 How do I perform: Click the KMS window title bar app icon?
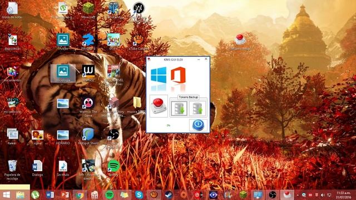coord(149,59)
